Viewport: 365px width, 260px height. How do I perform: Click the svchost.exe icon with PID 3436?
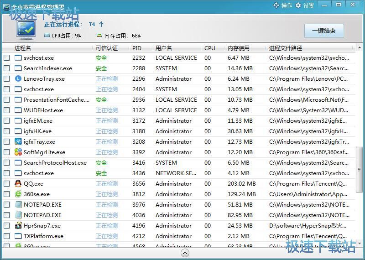click(18, 173)
